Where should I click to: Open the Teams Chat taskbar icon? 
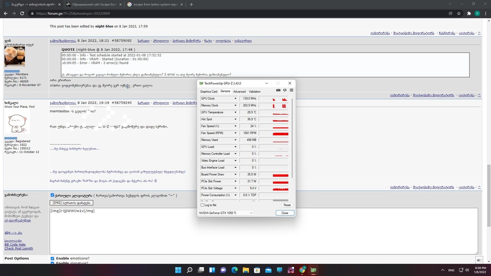[223, 270]
